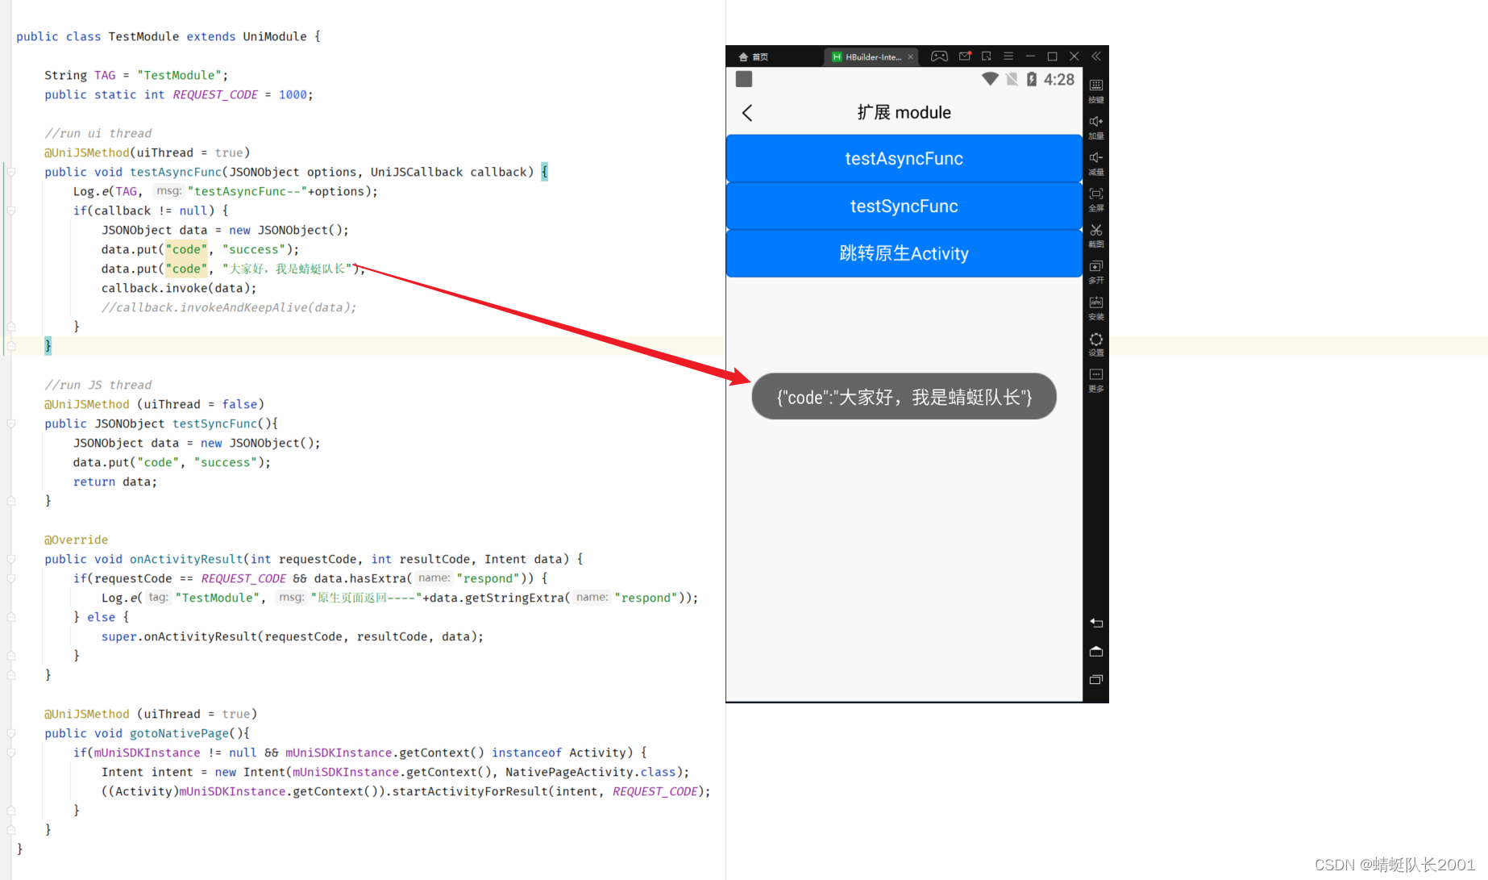Click super.onActivityResult call line
The height and width of the screenshot is (880, 1488).
[x=293, y=636]
